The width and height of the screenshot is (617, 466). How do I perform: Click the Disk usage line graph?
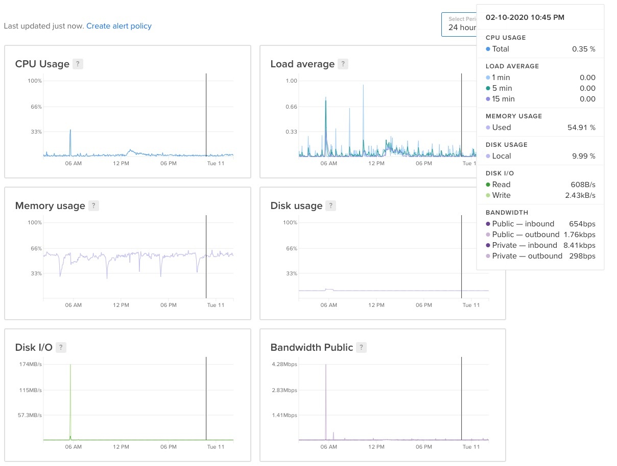[x=393, y=290]
